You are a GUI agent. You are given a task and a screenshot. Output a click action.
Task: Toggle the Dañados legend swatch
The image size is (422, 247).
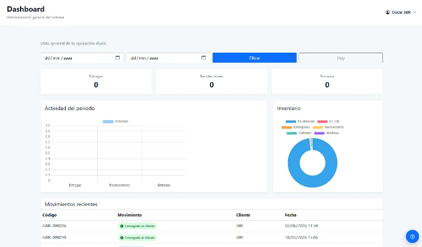292,133
